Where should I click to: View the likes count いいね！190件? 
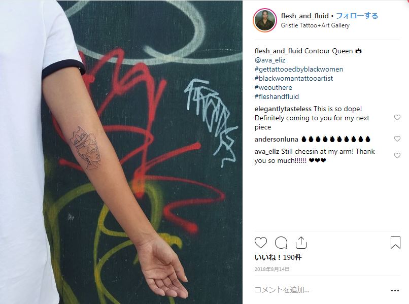[x=278, y=257]
